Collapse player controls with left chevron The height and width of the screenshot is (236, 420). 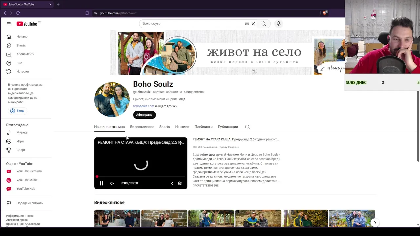point(172,183)
